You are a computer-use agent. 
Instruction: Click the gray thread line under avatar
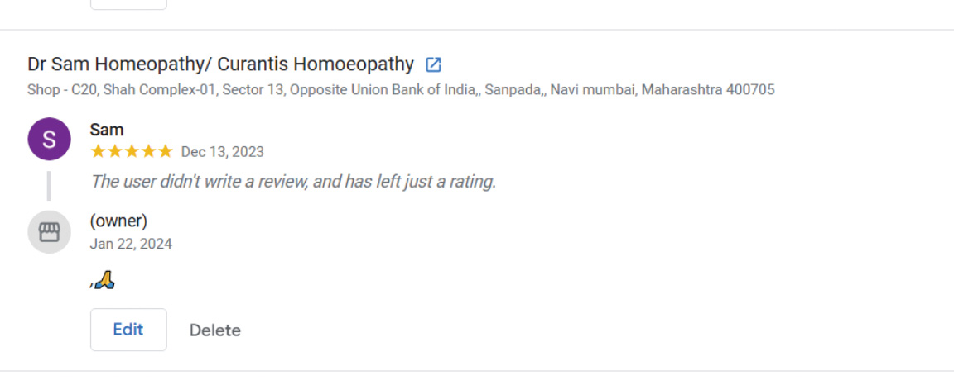pyautogui.click(x=49, y=185)
